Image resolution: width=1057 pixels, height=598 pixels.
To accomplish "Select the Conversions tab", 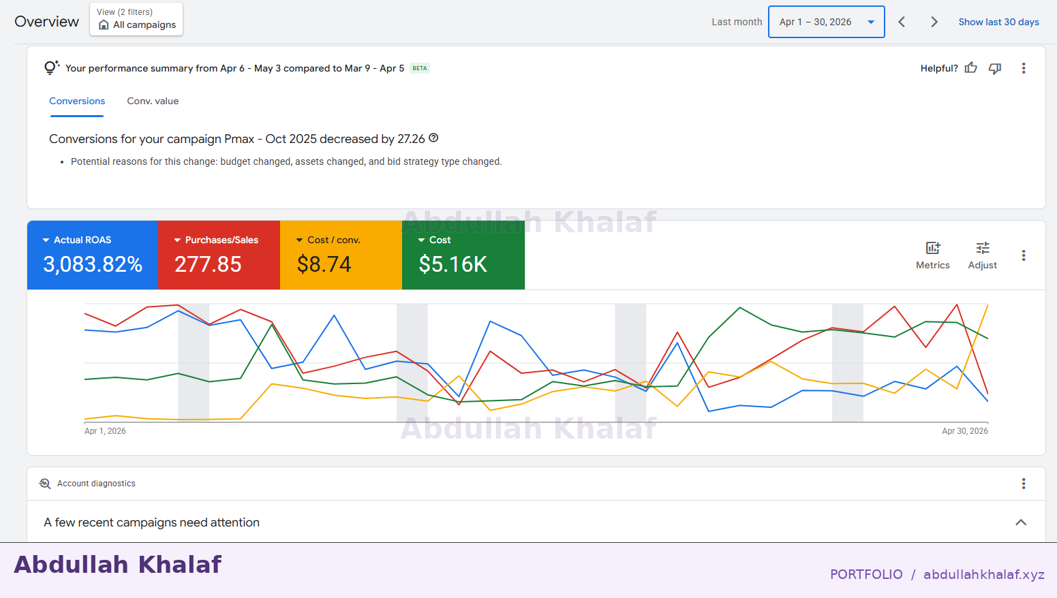I will 77,101.
